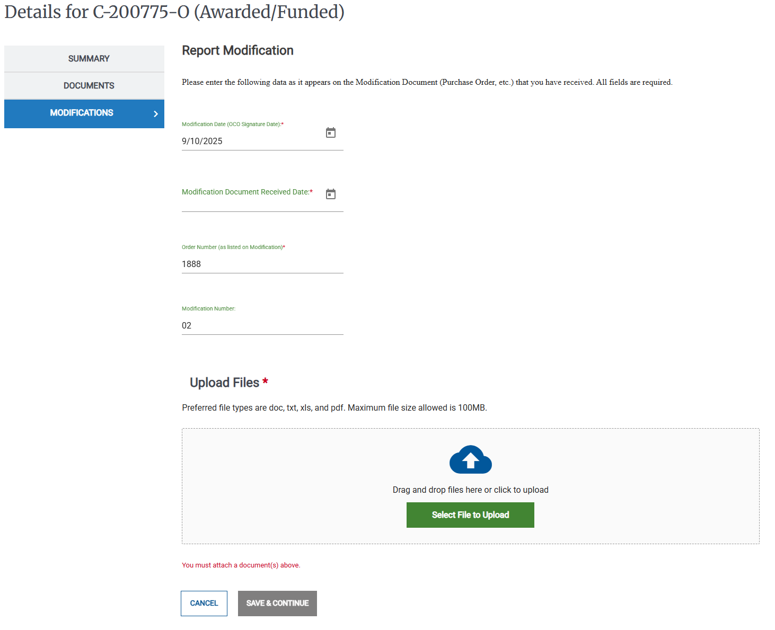
Task: Click the Cancel button
Action: [x=204, y=603]
